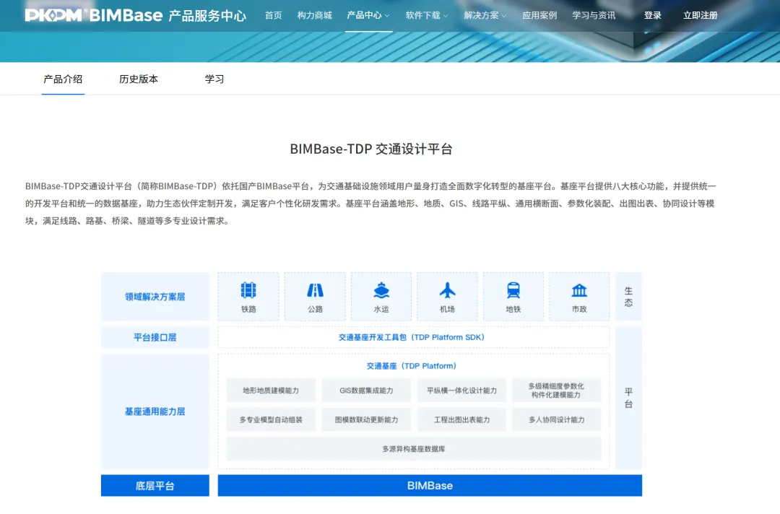
Task: Click the 平纵横一体化设计能力 box
Action: pyautogui.click(x=461, y=391)
